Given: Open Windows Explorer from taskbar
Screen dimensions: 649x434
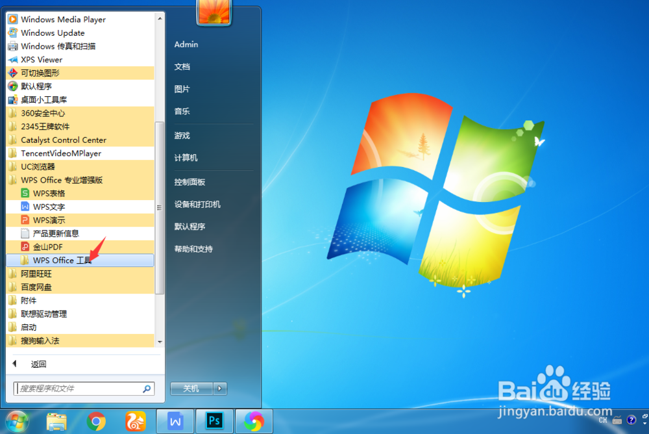Looking at the screenshot, I should (x=56, y=422).
